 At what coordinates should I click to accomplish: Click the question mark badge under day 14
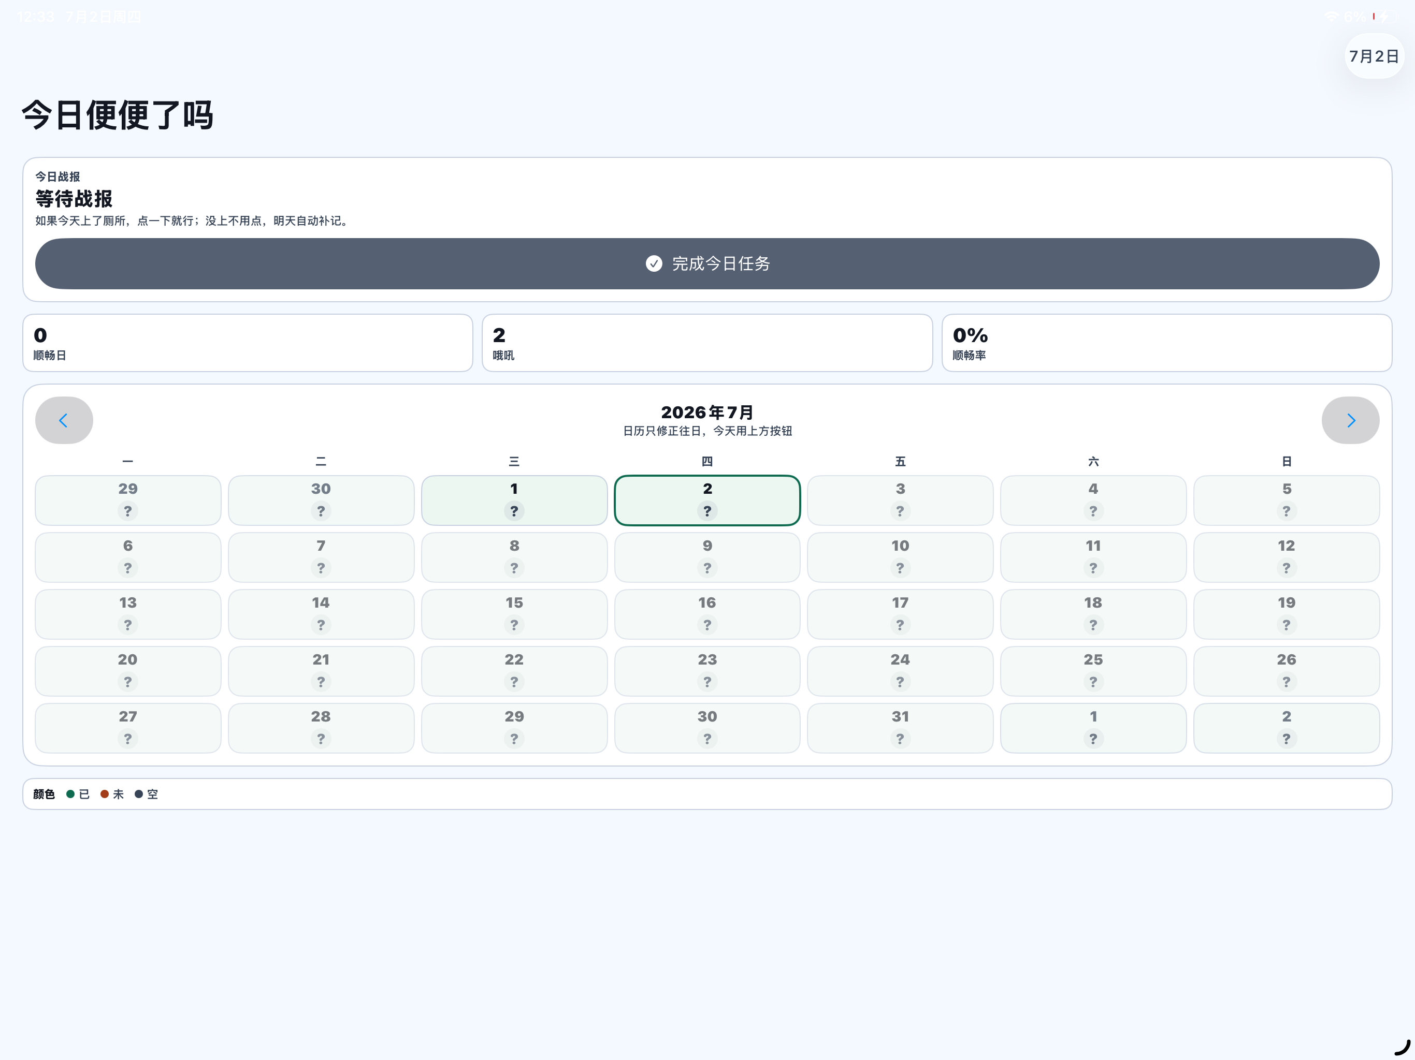coord(321,625)
